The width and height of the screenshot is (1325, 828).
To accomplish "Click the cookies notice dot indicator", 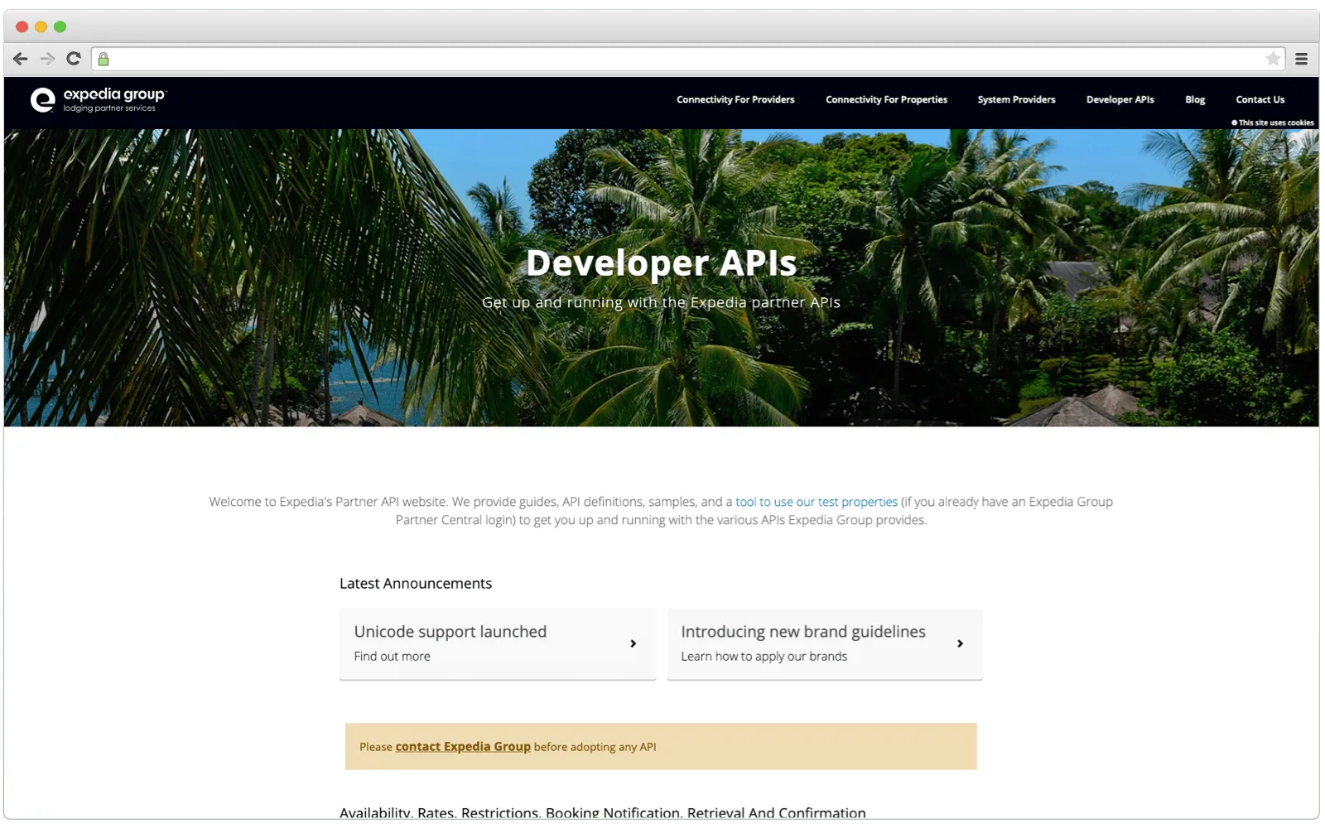I will [1233, 122].
